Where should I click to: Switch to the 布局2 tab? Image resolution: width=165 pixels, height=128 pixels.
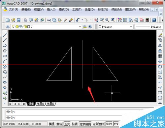(x=50, y=104)
